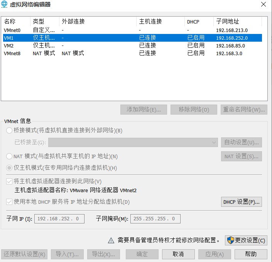Click NAT 模式 in VMnet8 type column
The image size is (272, 262).
pos(44,53)
